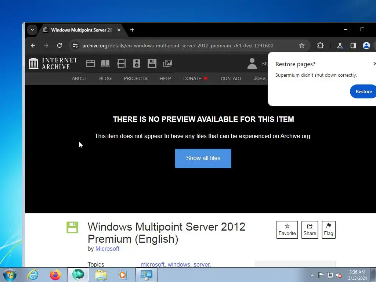Click the 'THERE IS NO PREVIEW AVAILABLE' heading
Screen dimensions: 376x282
pyautogui.click(x=203, y=119)
